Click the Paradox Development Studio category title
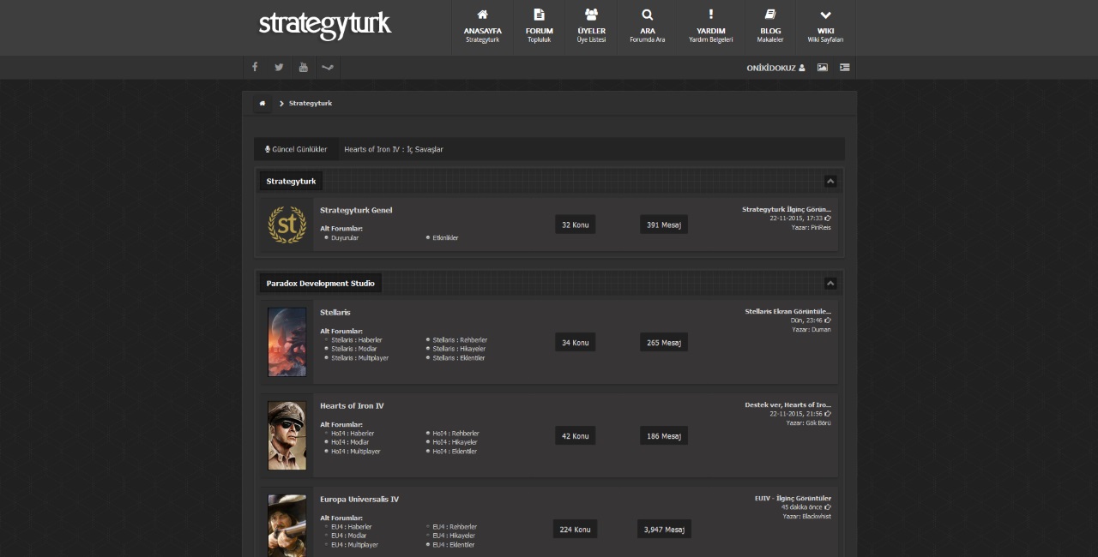This screenshot has height=557, width=1098. pyautogui.click(x=321, y=283)
